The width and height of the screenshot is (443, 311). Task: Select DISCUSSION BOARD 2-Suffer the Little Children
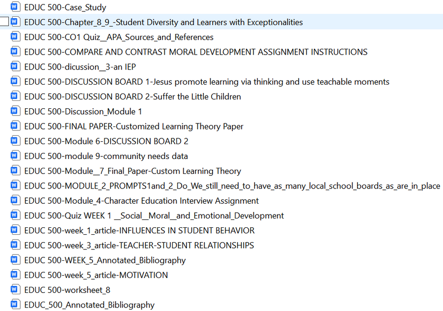pos(132,96)
